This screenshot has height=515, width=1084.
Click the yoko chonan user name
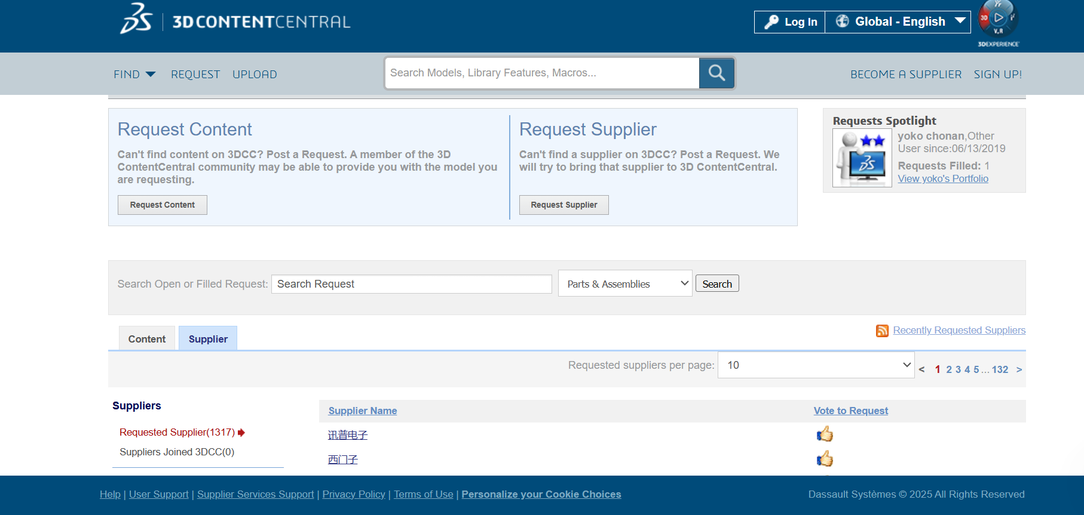point(931,136)
